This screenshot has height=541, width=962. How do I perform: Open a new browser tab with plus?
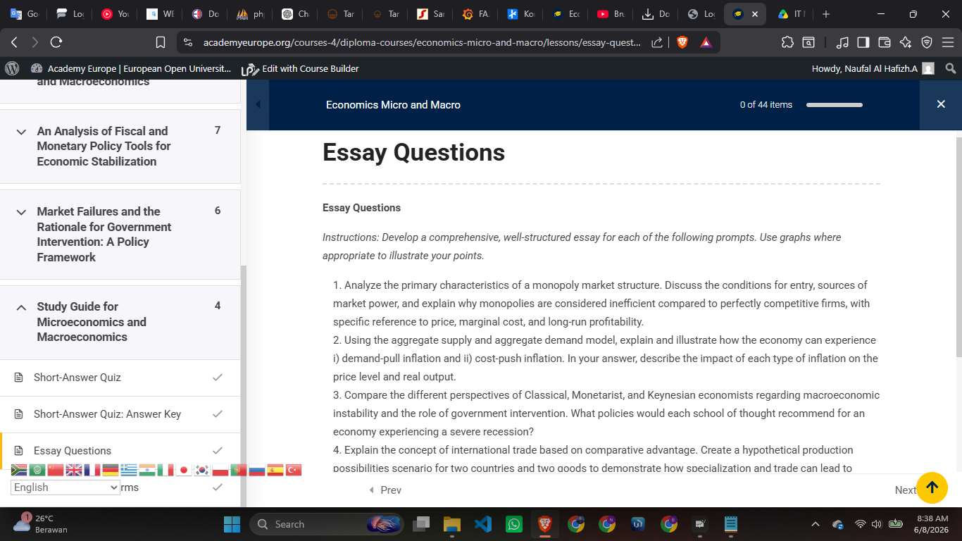(826, 14)
